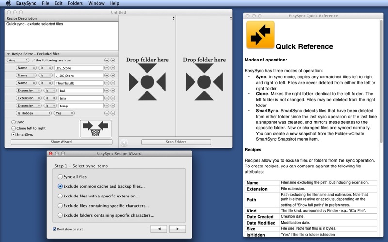Choose 'Exclude files containing specific characters'
Viewport: 388px width, 242px height.
coord(60,206)
